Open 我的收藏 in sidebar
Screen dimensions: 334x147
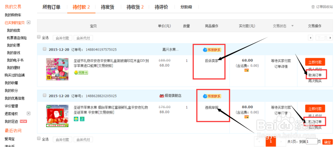pyautogui.click(x=11, y=83)
